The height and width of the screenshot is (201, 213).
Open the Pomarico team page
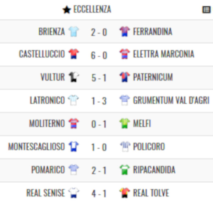pyautogui.click(x=48, y=170)
